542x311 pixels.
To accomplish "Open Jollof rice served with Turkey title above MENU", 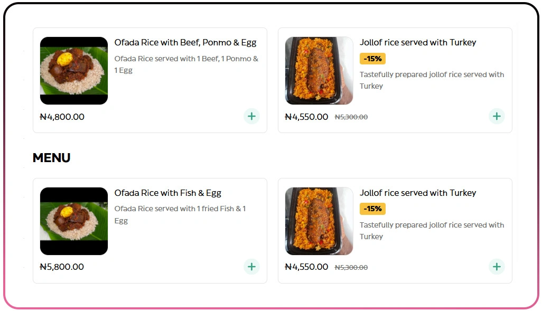I will point(418,43).
